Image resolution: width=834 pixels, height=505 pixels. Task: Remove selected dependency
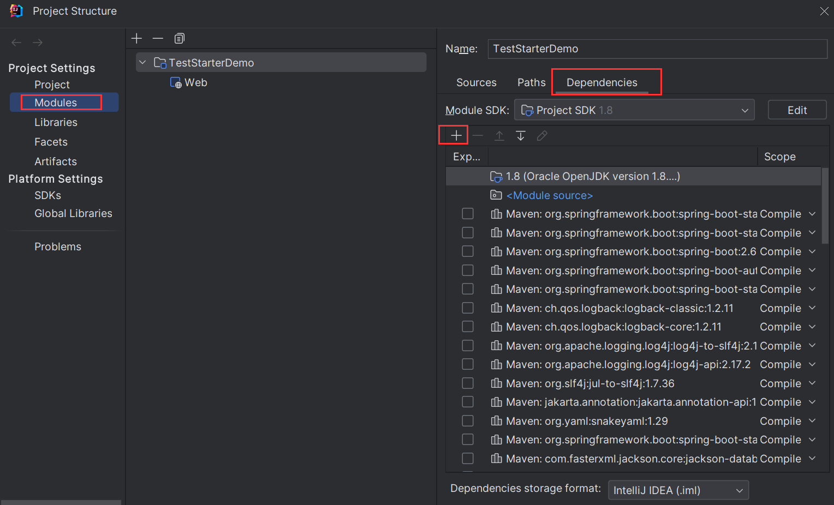click(x=478, y=135)
